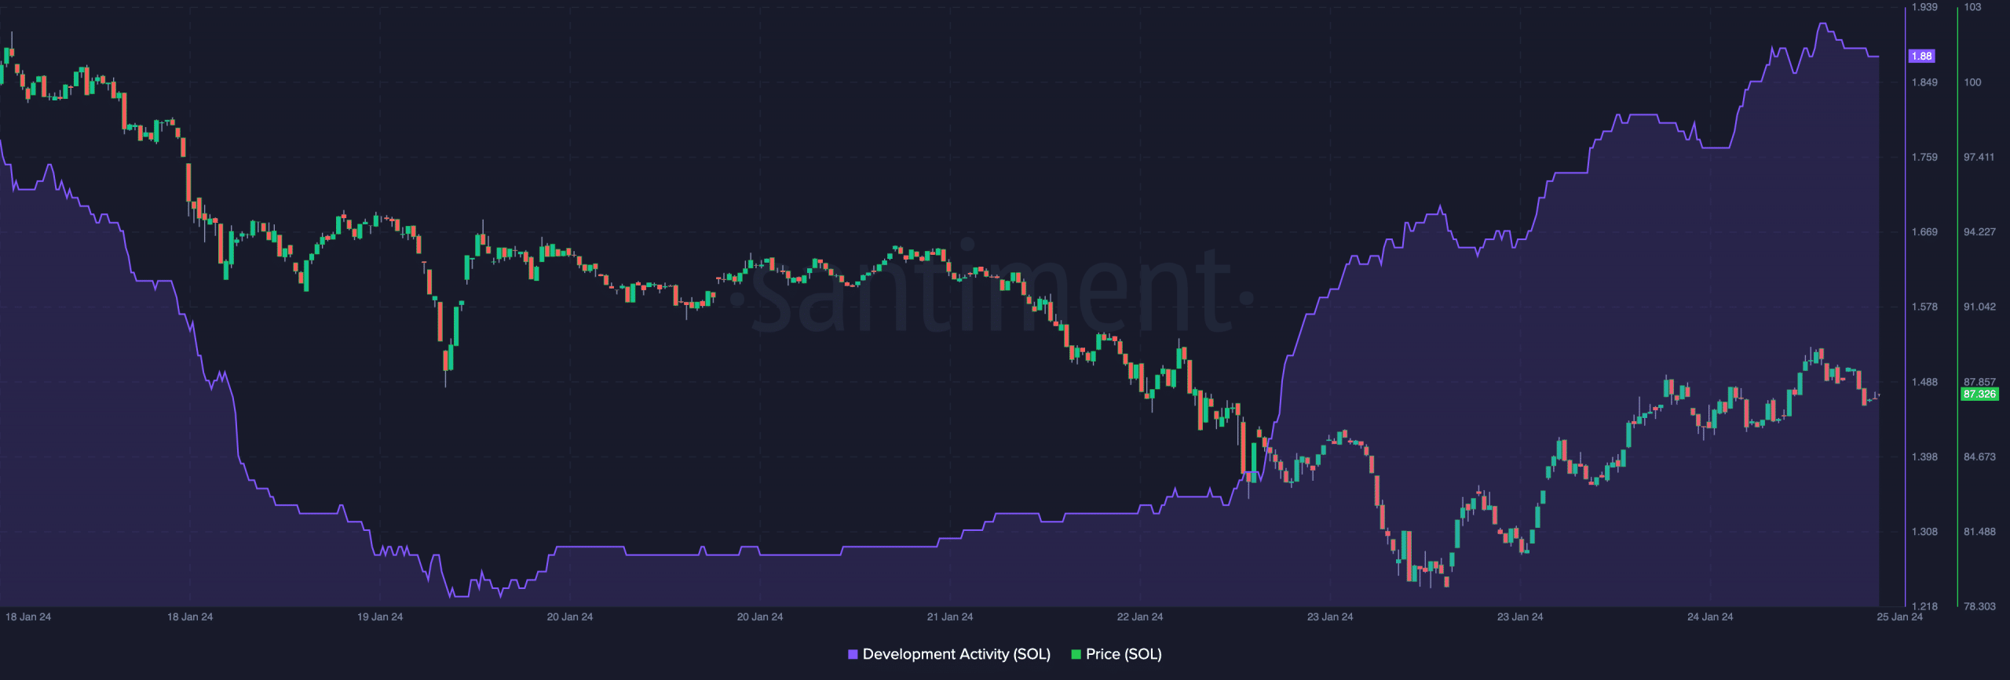Click the 87.857 price axis value

click(1979, 382)
